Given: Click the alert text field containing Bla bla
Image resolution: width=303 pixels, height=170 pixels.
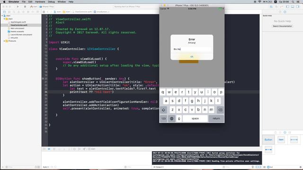Looking at the screenshot, I should 192,49.
